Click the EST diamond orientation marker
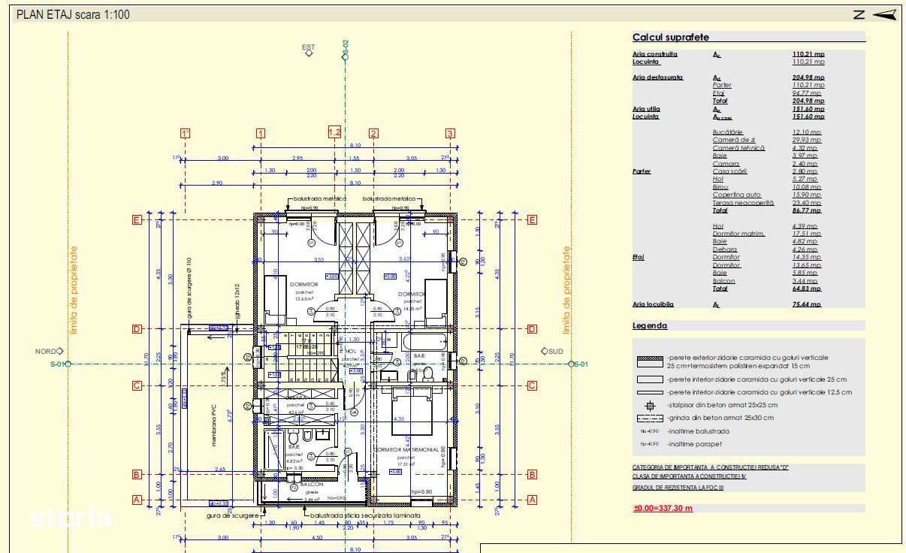The width and height of the screenshot is (906, 553). coord(308,53)
